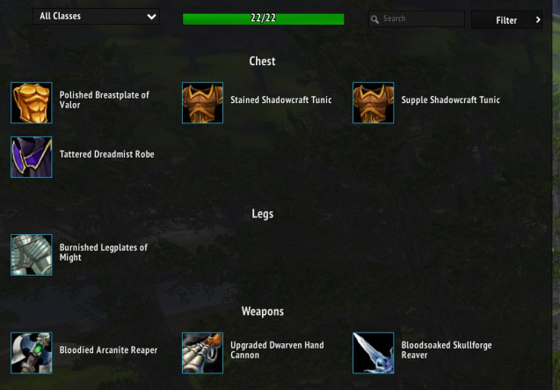Select the Bloodied Arcanite Reaper axe icon
Image resolution: width=560 pixels, height=390 pixels.
pyautogui.click(x=32, y=353)
